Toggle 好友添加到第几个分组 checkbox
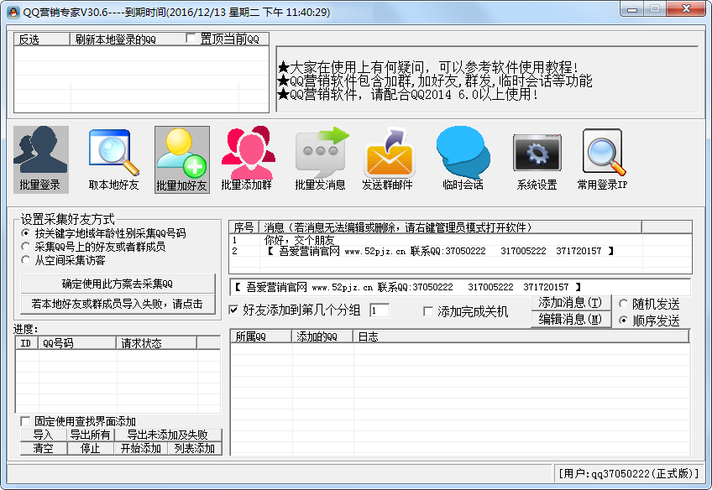 (x=234, y=310)
